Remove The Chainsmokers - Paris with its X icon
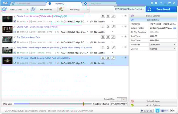Screen dimensions: 178x114 point(126,36)
